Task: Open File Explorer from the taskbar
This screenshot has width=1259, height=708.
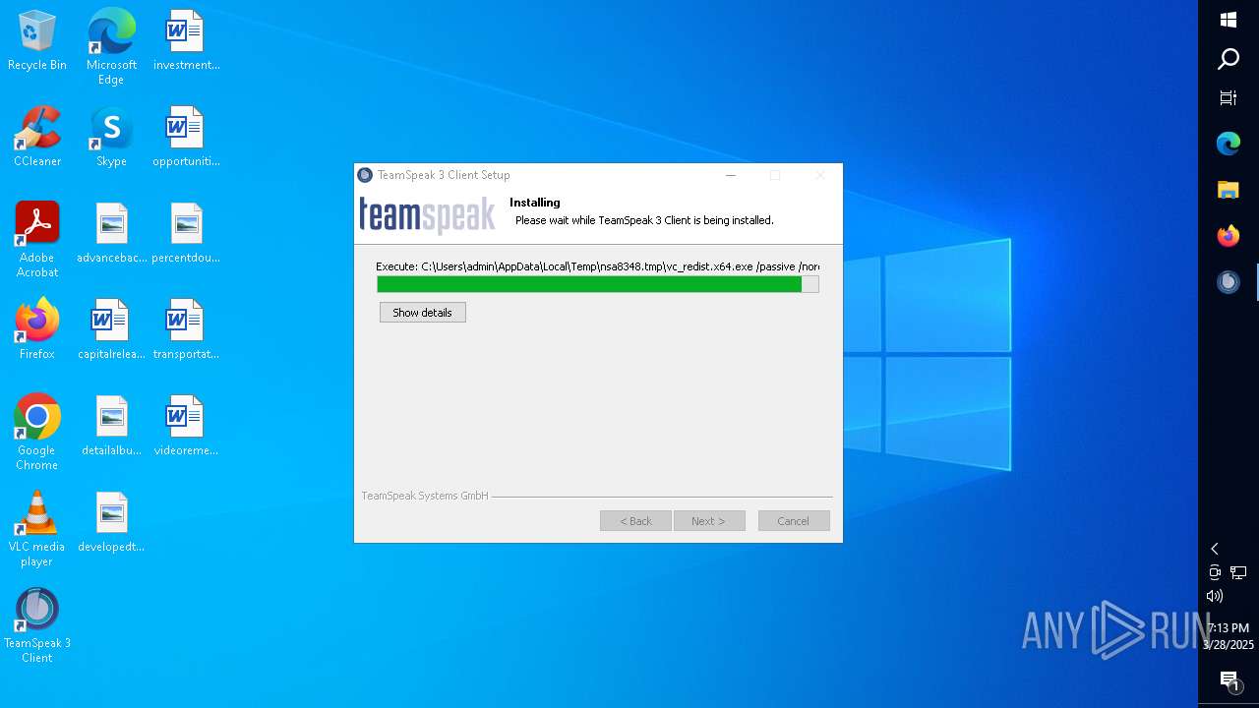Action: coord(1229,190)
